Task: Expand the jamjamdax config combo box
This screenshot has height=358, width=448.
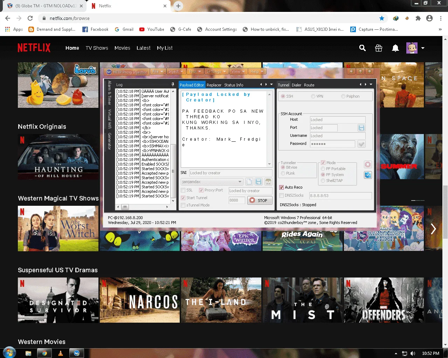Action: (x=240, y=182)
